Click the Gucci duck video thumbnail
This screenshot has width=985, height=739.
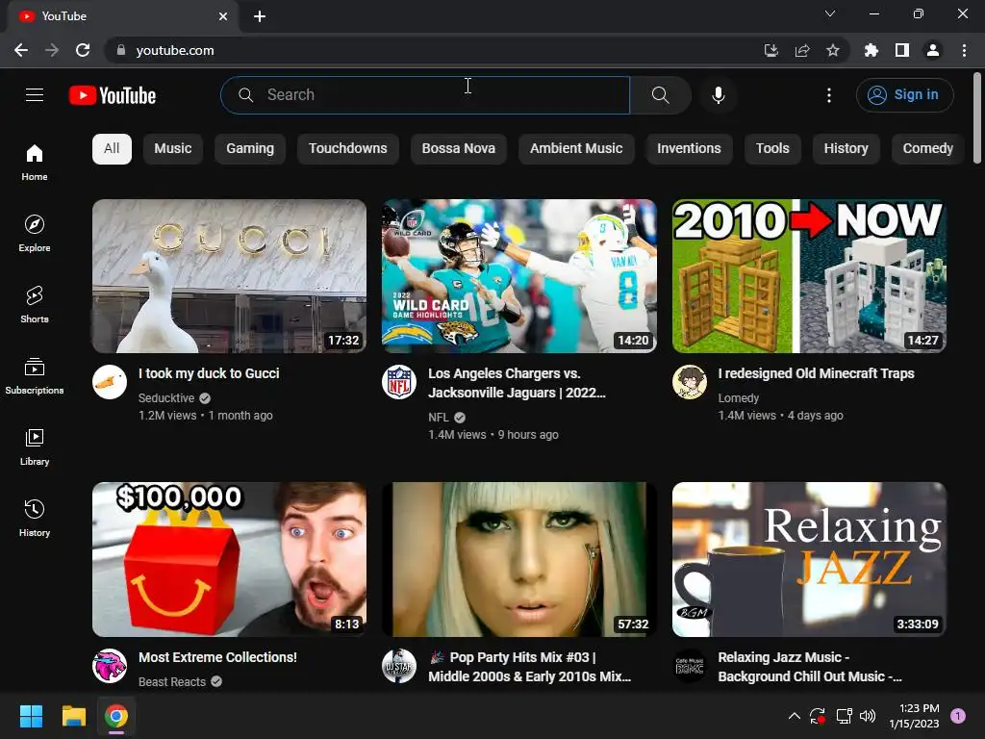coord(229,276)
